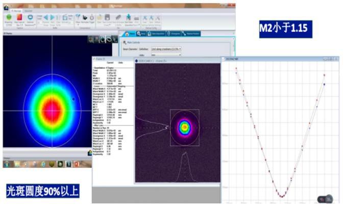Click the Windows Start orb

click(x=7, y=164)
